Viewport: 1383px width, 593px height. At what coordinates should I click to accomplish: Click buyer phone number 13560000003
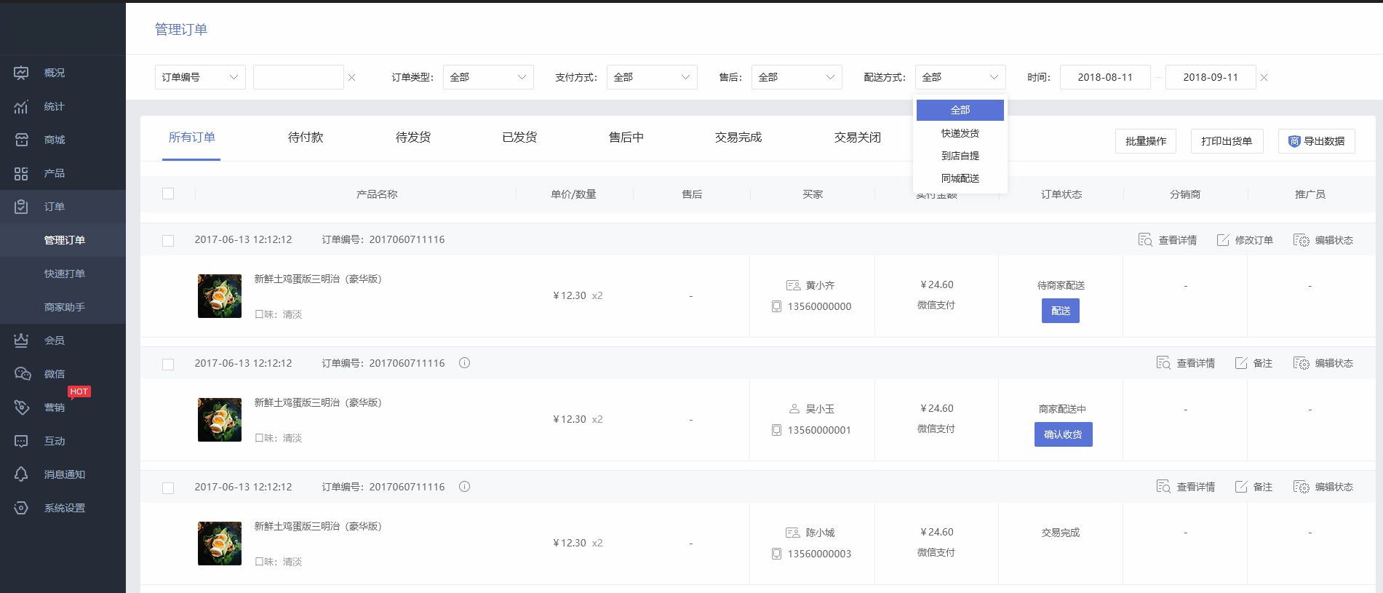(819, 554)
